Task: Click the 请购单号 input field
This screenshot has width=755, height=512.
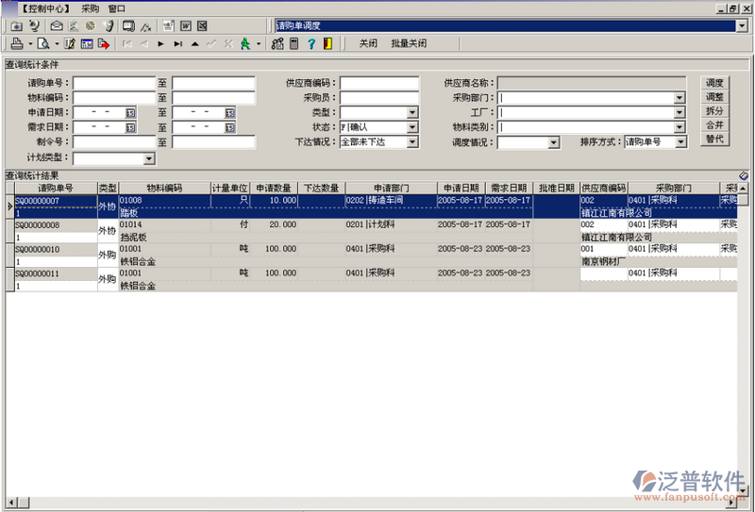Action: (x=114, y=83)
